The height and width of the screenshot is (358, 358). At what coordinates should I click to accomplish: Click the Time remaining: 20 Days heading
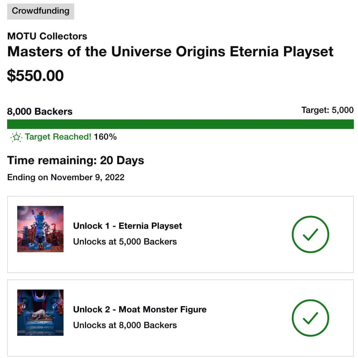[75, 160]
